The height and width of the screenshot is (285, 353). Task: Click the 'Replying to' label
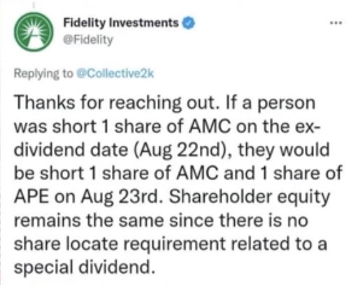click(43, 74)
